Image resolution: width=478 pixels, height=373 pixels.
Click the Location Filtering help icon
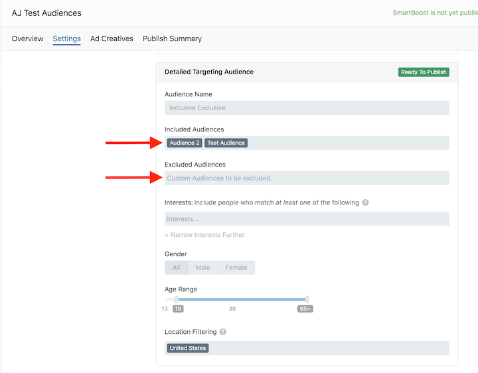point(223,332)
